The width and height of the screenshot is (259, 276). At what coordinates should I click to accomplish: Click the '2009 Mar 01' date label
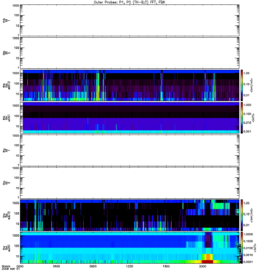(x=11, y=269)
